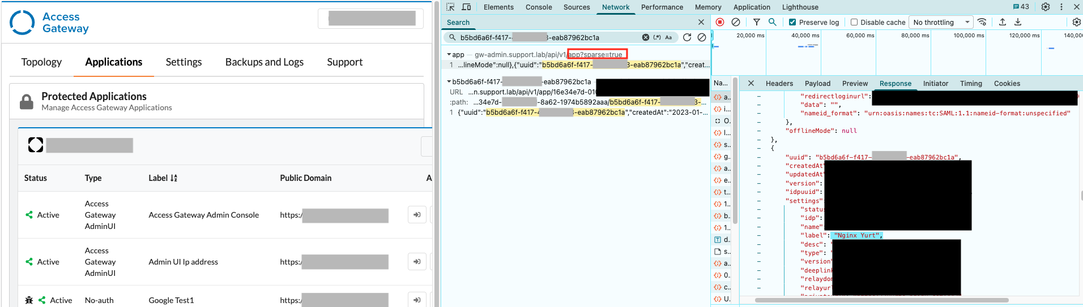Screen dimensions: 1083x307
Task: Open the 43 console issues badge
Action: (x=1021, y=7)
